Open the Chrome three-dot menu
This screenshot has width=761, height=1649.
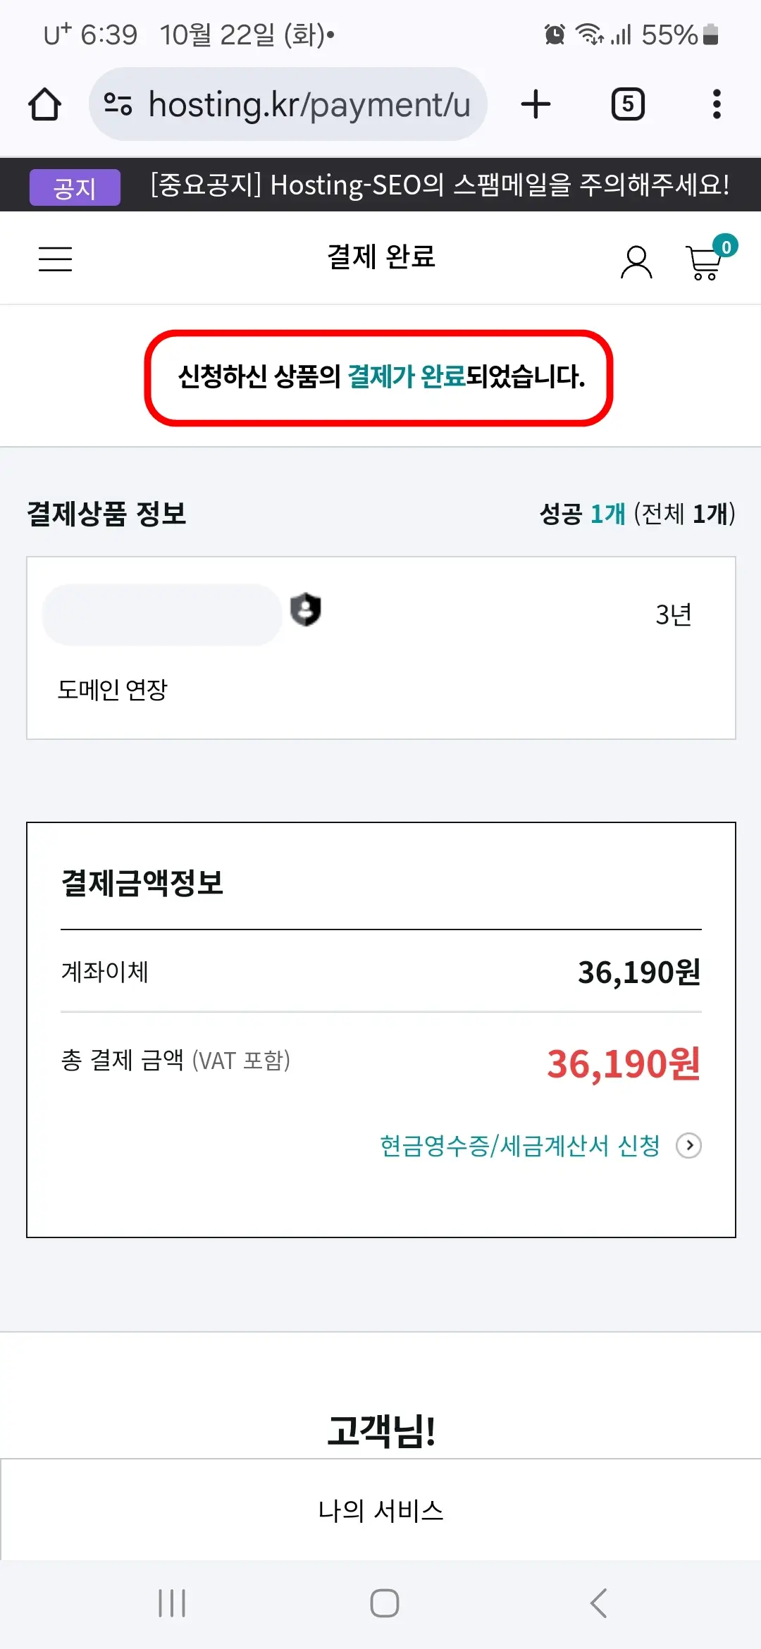[717, 104]
